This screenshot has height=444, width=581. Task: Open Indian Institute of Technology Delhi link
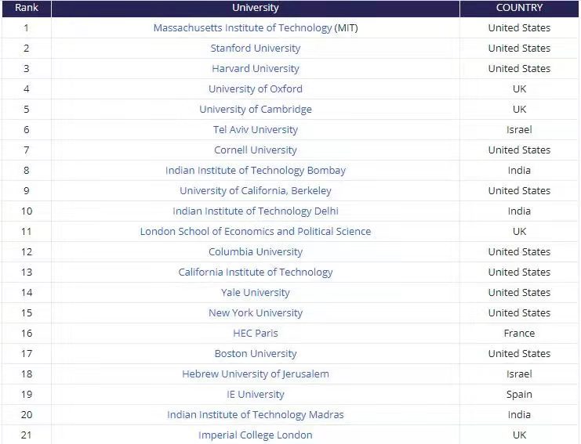click(256, 211)
